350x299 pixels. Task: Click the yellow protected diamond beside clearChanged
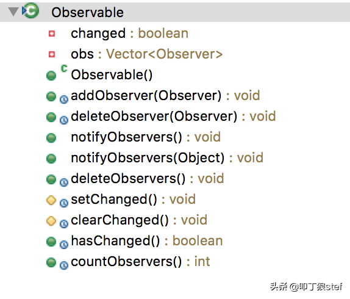tap(51, 221)
